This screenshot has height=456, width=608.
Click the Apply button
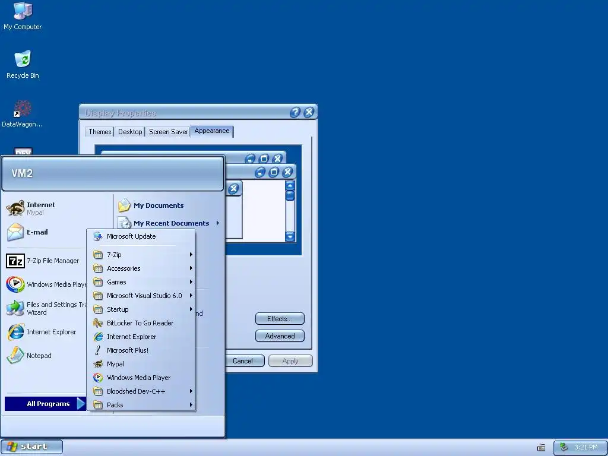[x=290, y=360]
